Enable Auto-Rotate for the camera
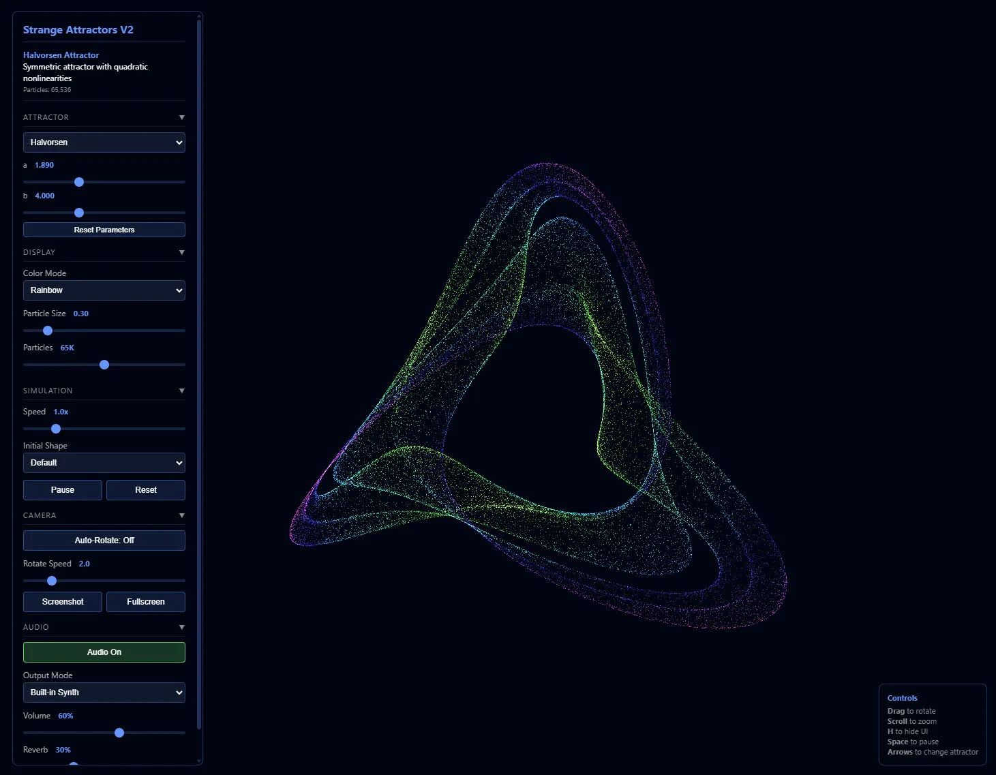This screenshot has height=775, width=996. coord(104,540)
